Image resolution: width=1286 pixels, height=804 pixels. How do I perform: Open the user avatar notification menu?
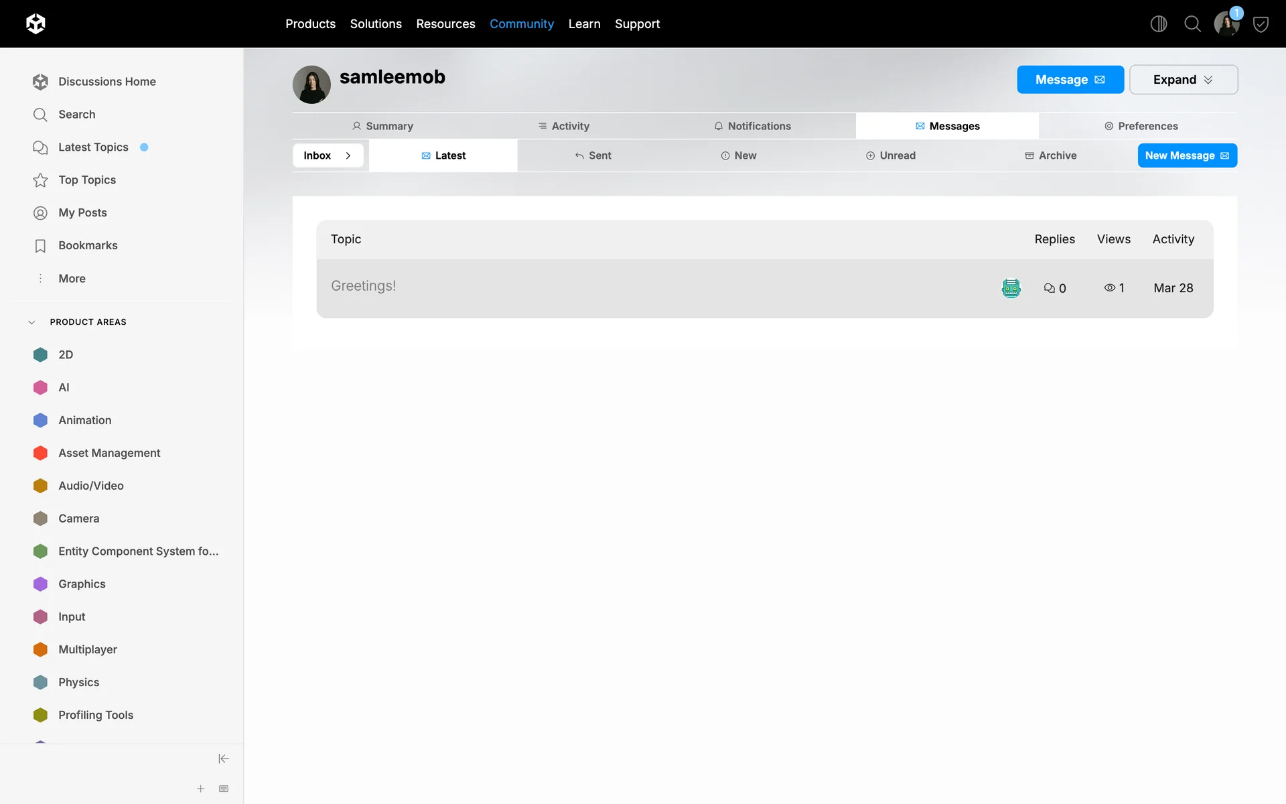coord(1226,24)
